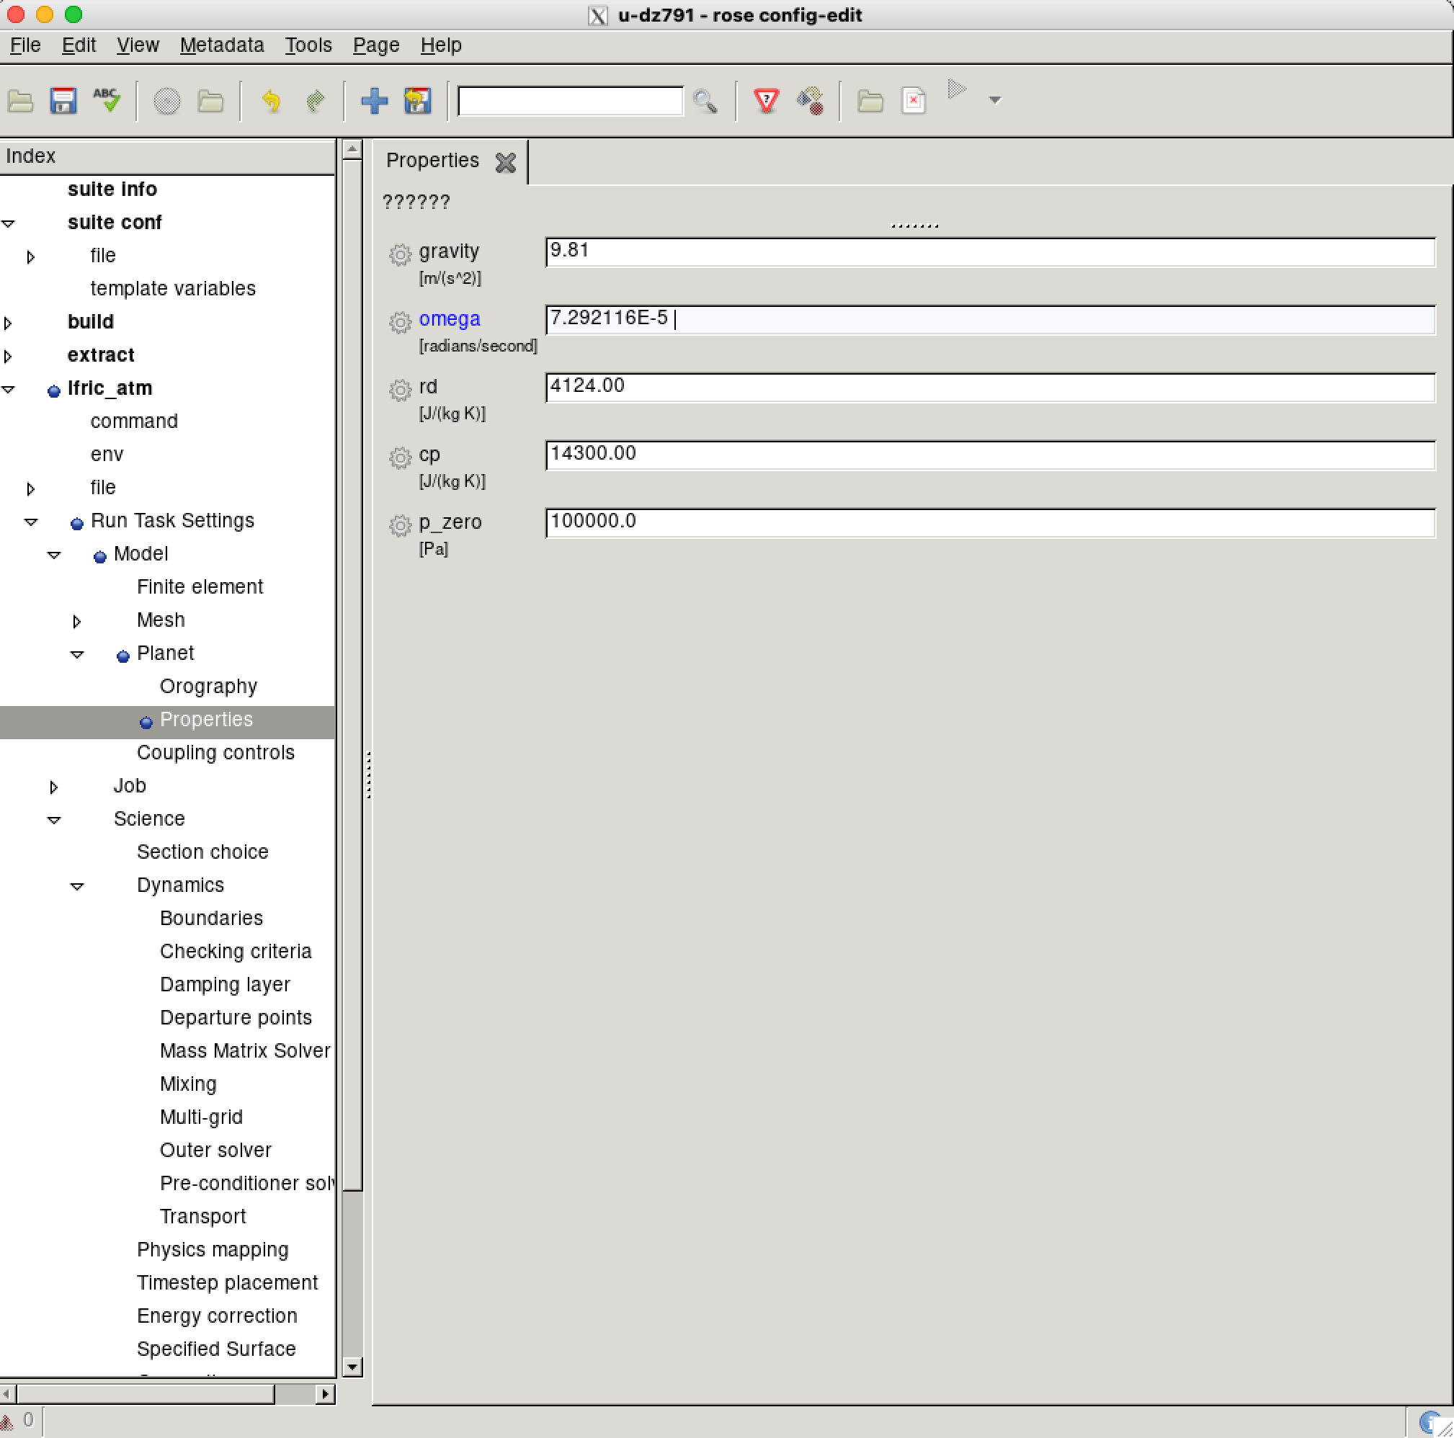Viewport: 1454px width, 1438px height.
Task: Click the view output page icon
Action: [914, 100]
